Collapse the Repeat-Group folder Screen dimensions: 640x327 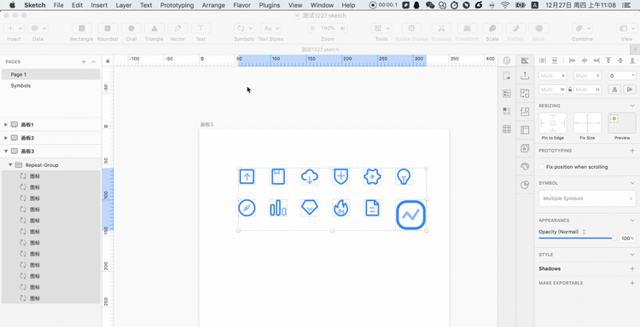pos(10,165)
